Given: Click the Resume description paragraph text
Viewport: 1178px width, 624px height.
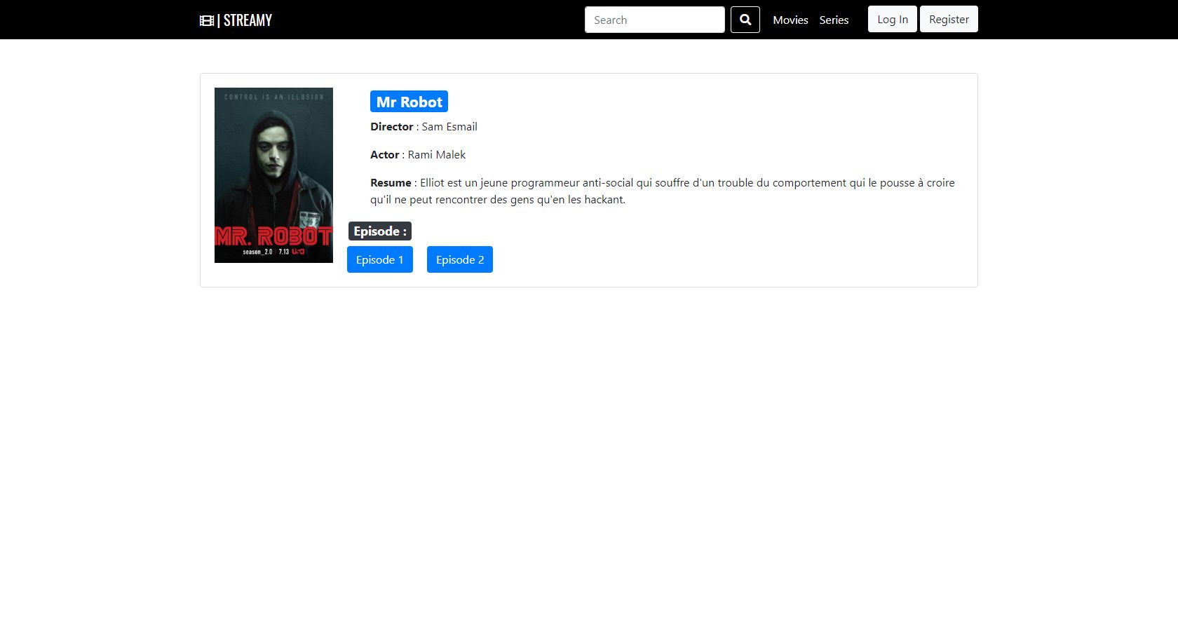Looking at the screenshot, I should tap(663, 191).
